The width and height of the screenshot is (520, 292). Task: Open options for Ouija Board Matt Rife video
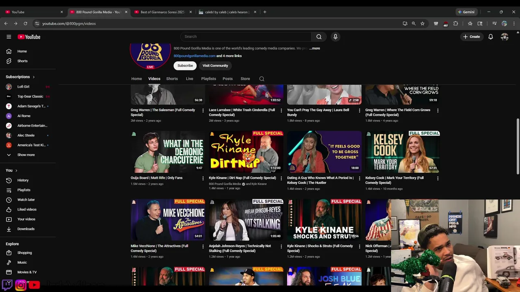coord(203,178)
